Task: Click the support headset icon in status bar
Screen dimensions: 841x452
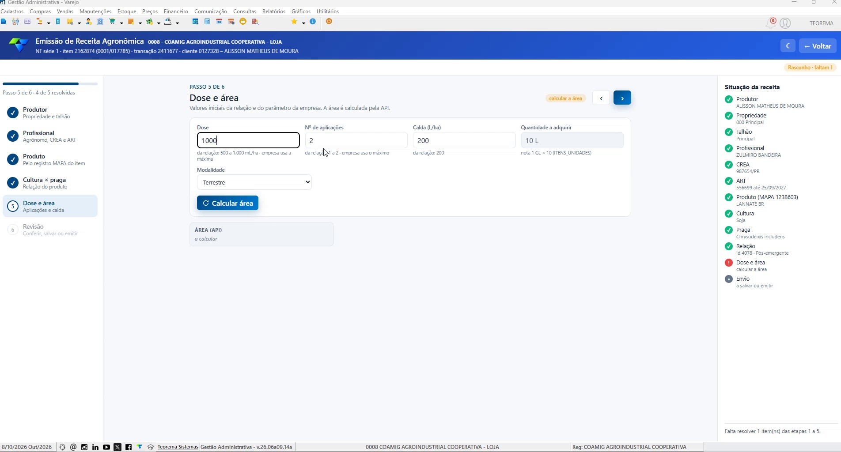Action: 62,447
